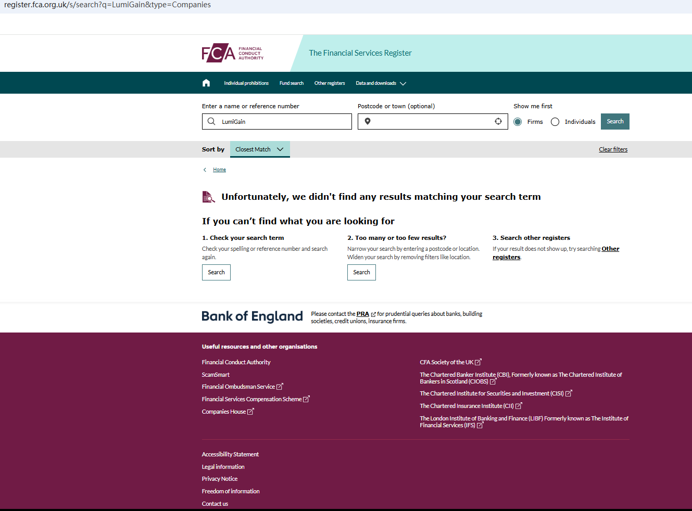Click the Bank of England logo
The height and width of the screenshot is (511, 692).
tap(252, 316)
